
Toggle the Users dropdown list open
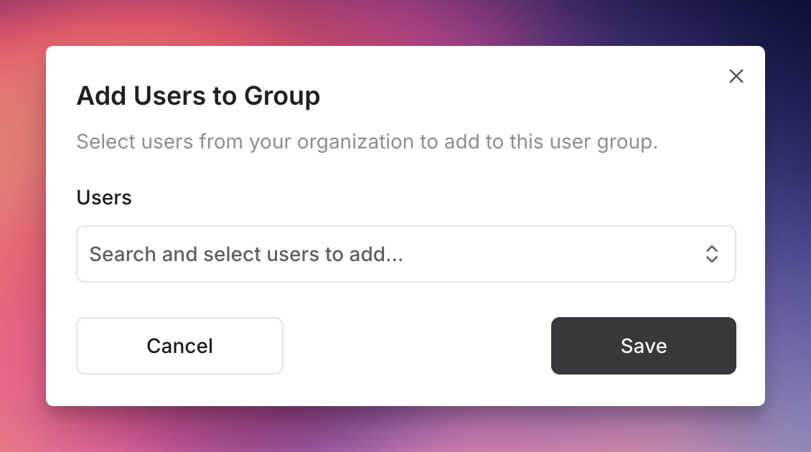click(406, 254)
